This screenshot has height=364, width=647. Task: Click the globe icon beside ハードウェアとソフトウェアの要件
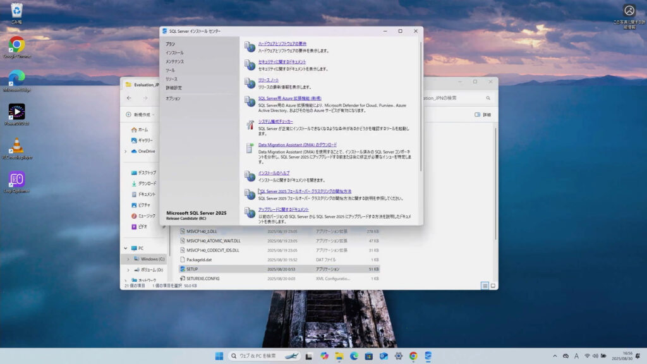coord(250,47)
